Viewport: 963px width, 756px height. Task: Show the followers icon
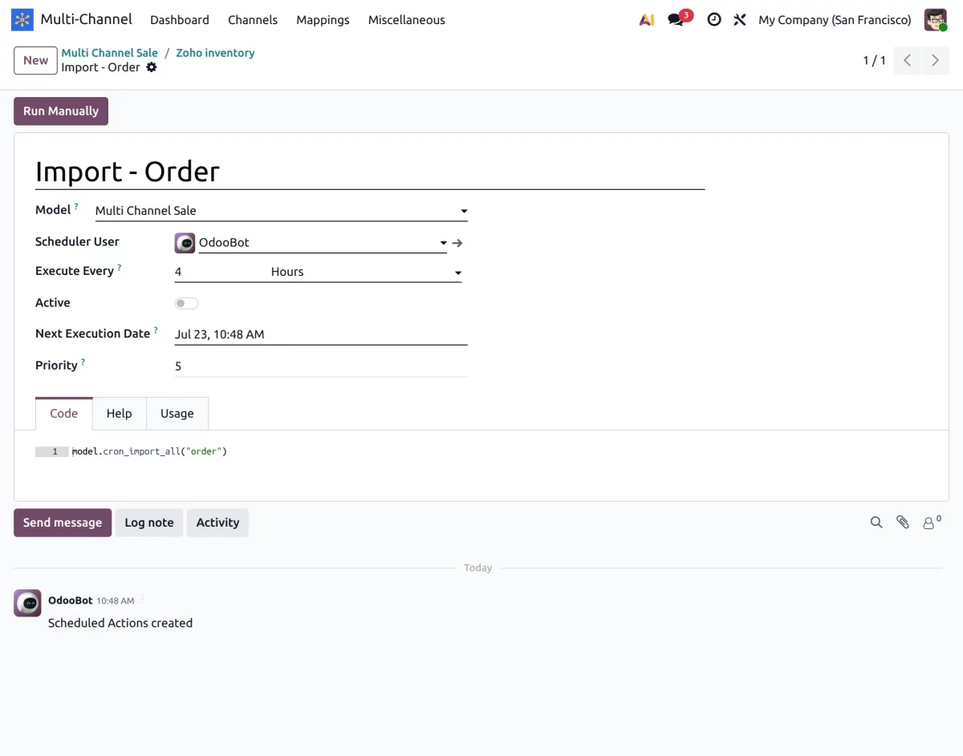[x=932, y=523]
